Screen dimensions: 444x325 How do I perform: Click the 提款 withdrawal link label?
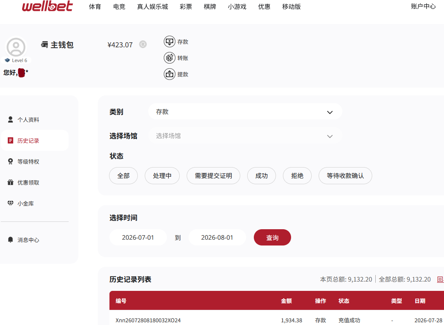183,74
